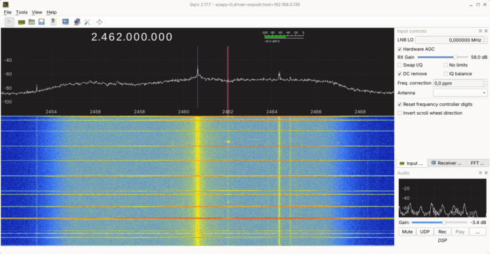
Task: Disable the DC remove checkbox
Action: pyautogui.click(x=399, y=73)
